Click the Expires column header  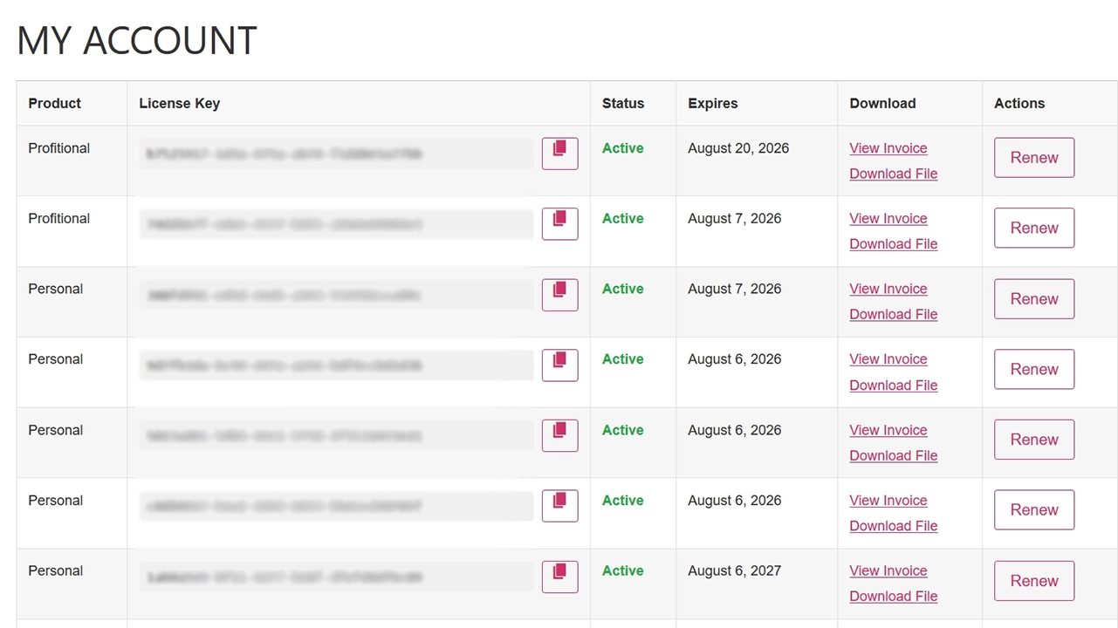pos(712,103)
